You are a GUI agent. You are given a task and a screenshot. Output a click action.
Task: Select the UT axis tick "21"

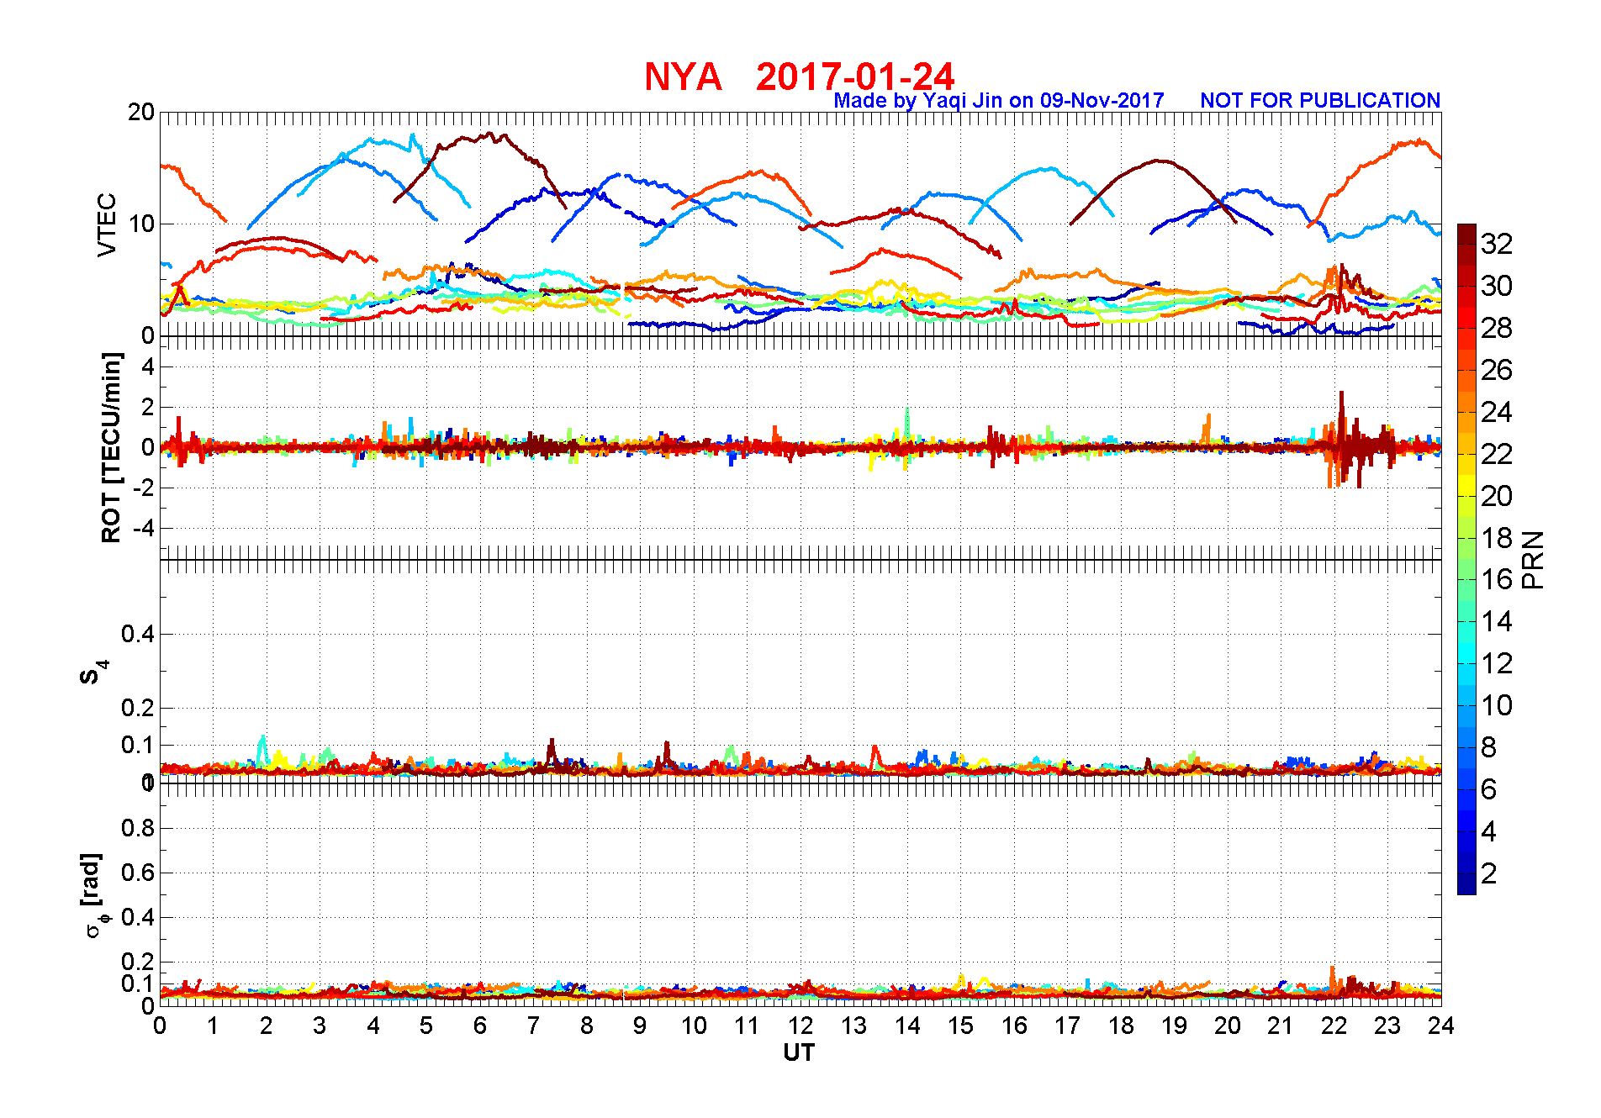point(1281,1026)
